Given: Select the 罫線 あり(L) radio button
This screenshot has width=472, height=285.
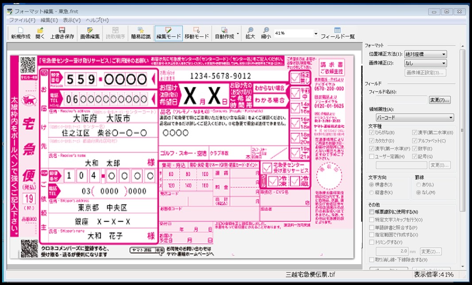Looking at the screenshot, I should [418, 185].
